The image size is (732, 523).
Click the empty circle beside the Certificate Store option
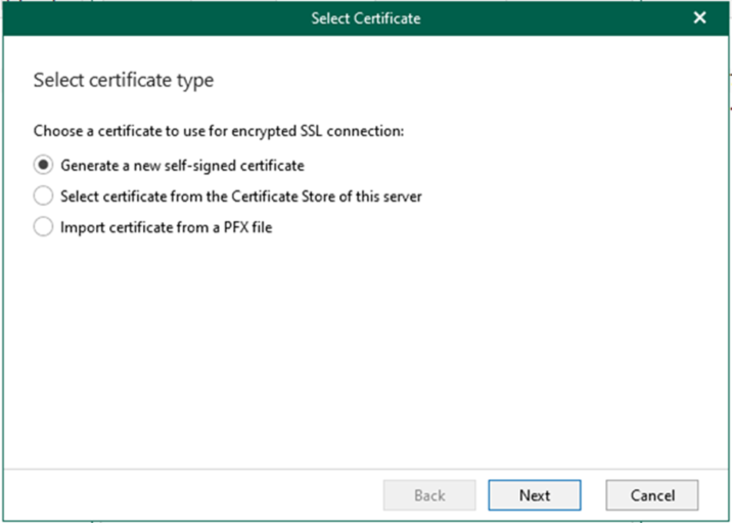[x=44, y=197]
